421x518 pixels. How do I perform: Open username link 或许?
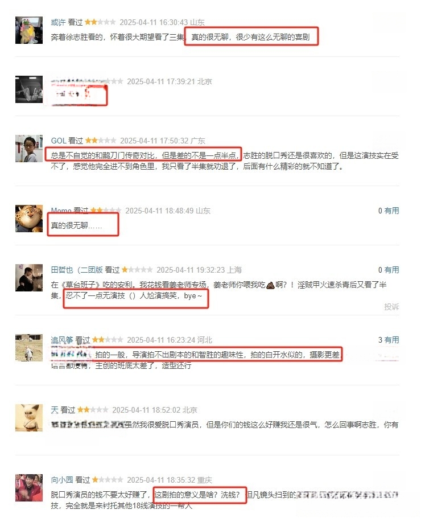(58, 22)
